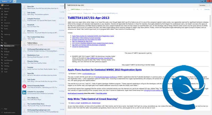This screenshot has width=212, height=115.
Task: Open News.Me email about Martin Bryant
Action: click(43, 7)
